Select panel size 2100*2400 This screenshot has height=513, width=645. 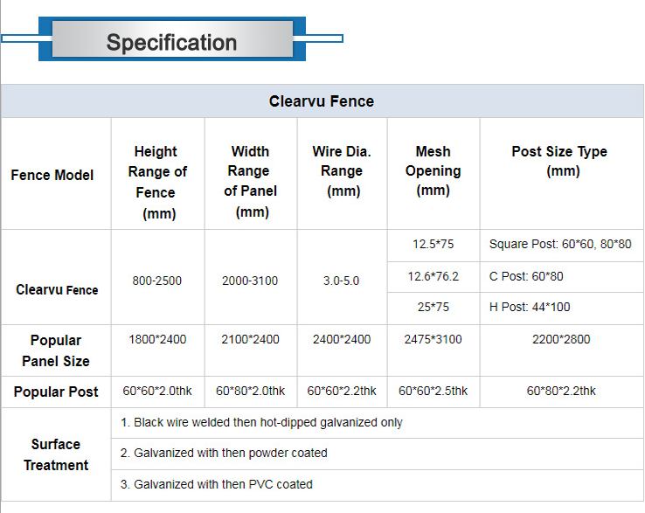tap(250, 339)
